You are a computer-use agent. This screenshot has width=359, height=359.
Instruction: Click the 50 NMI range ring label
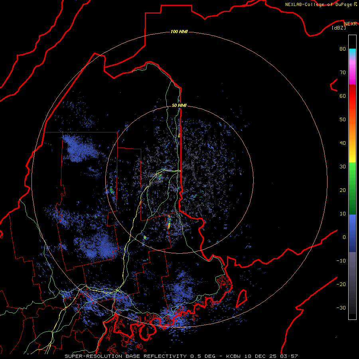pos(179,106)
